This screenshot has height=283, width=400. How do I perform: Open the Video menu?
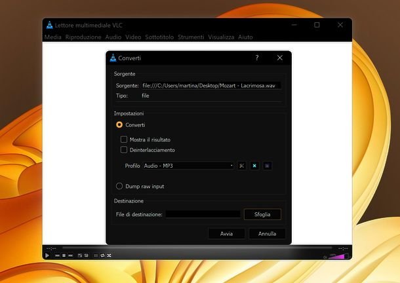click(x=133, y=37)
